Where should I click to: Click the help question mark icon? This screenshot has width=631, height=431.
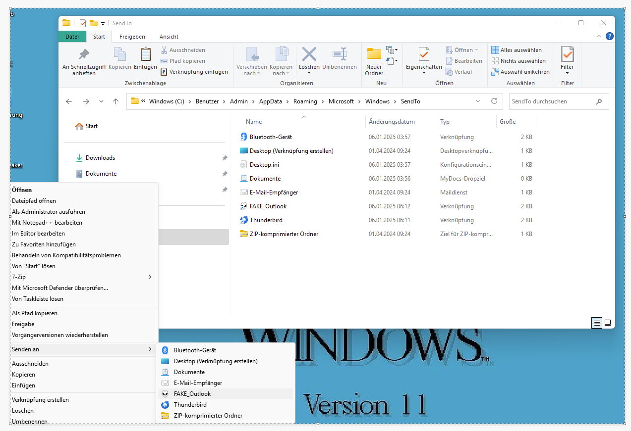[x=610, y=36]
